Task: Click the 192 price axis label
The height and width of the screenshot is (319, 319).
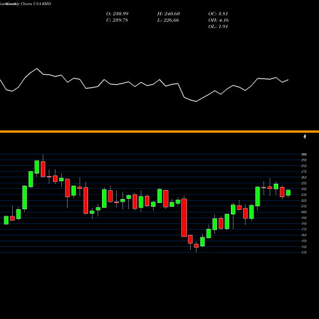Action: (304, 218)
